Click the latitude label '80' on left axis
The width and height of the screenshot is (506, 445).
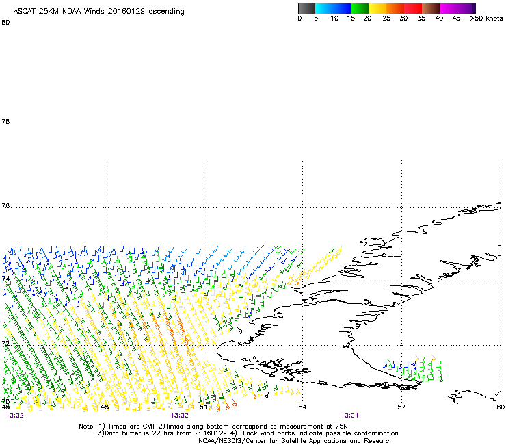point(5,23)
